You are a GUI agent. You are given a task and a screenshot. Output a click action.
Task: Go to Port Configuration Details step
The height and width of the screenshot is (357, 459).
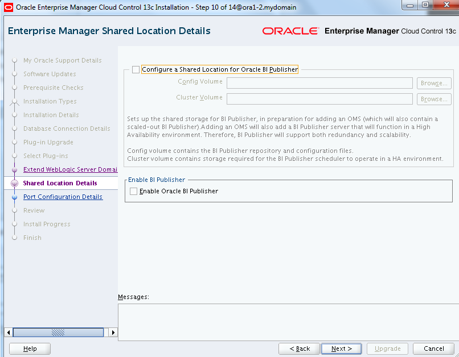63,197
